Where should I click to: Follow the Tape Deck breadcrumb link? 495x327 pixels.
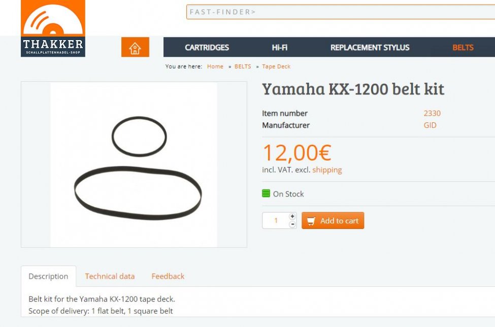tap(276, 67)
